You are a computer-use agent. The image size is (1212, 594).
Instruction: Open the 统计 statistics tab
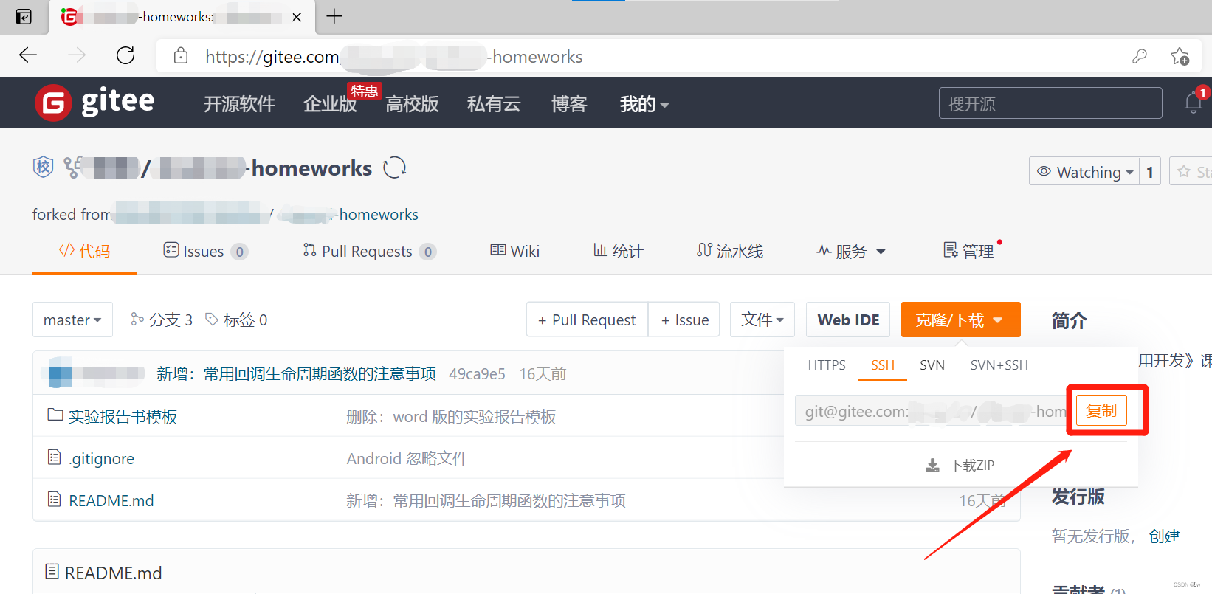(619, 251)
